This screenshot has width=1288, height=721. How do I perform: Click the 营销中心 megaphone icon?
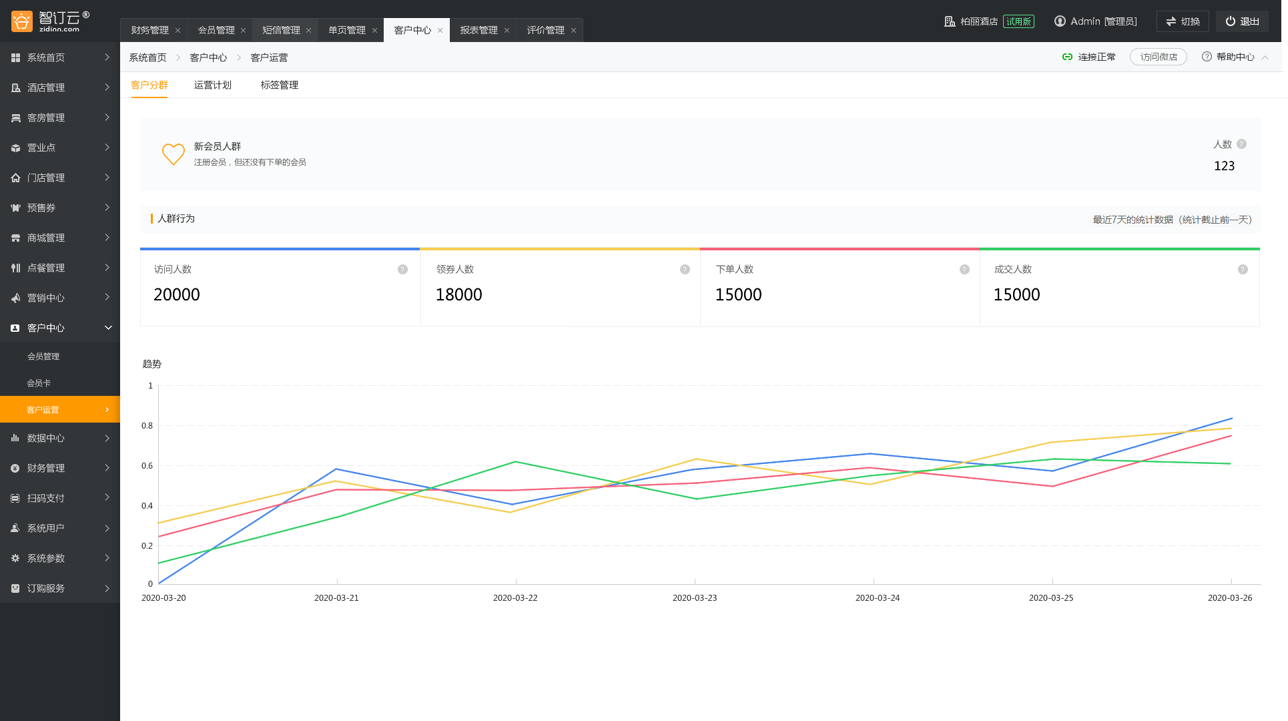coord(15,298)
